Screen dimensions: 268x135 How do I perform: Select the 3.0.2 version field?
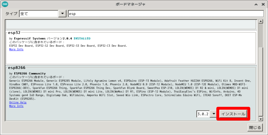[x=203, y=114]
